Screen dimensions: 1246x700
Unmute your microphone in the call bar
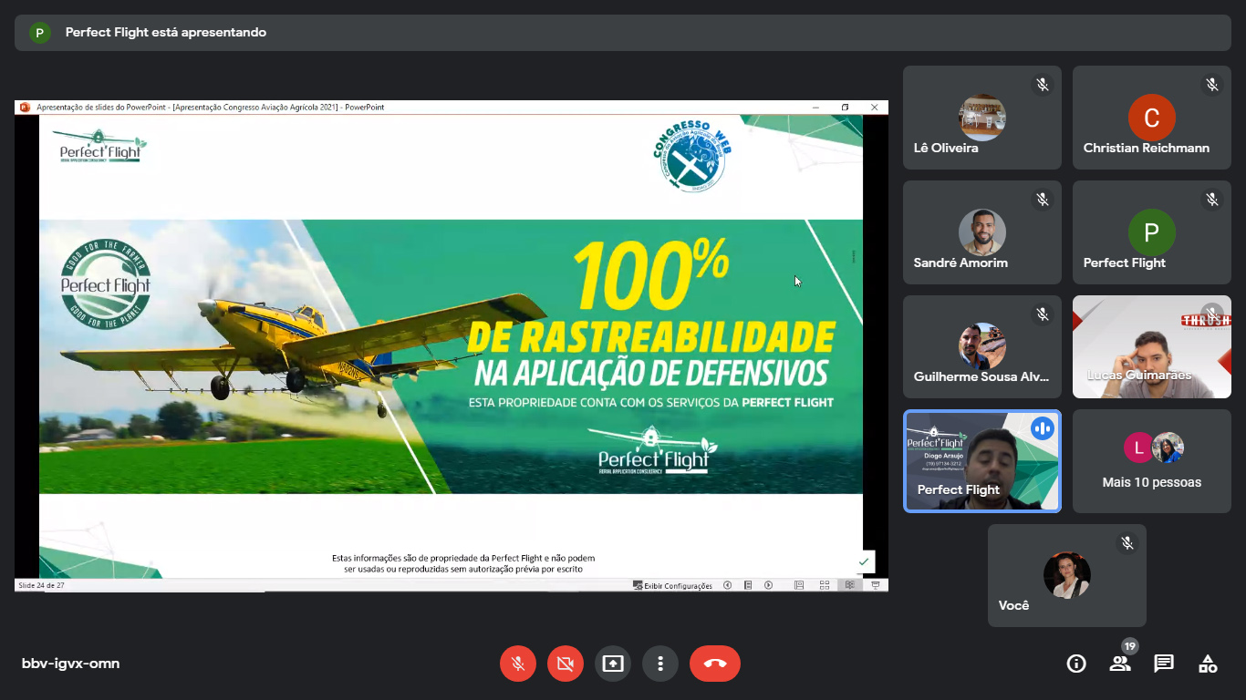(518, 664)
